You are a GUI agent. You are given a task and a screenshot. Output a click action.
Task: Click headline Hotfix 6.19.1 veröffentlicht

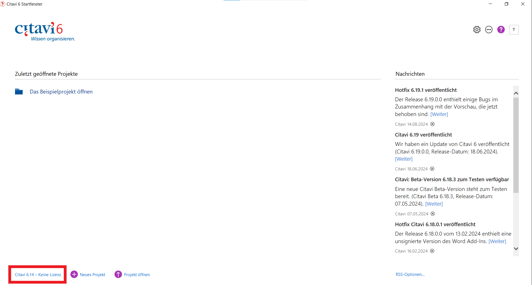(426, 90)
